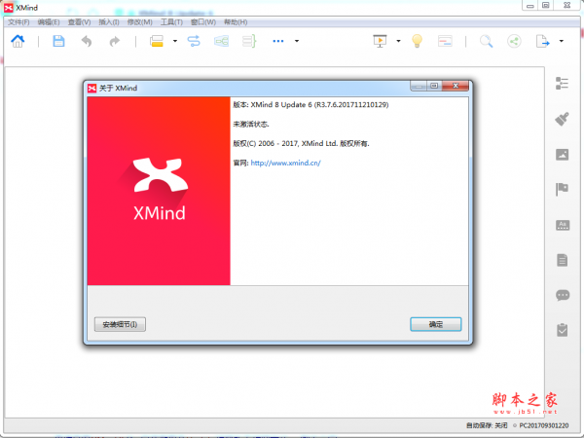Open the presentation dropdown arrow
The height and width of the screenshot is (438, 584).
click(398, 41)
